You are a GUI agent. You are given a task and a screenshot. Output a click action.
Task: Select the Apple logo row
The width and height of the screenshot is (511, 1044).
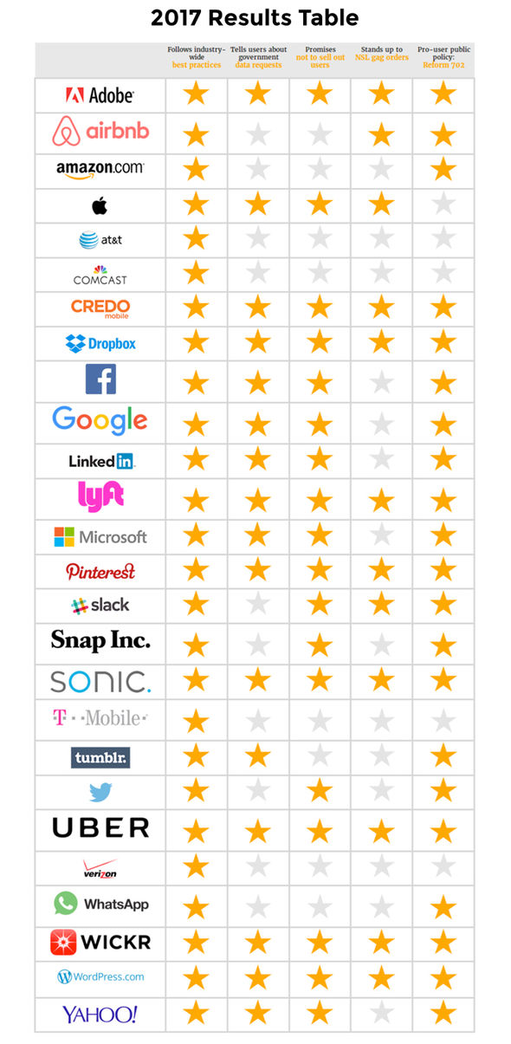point(255,206)
